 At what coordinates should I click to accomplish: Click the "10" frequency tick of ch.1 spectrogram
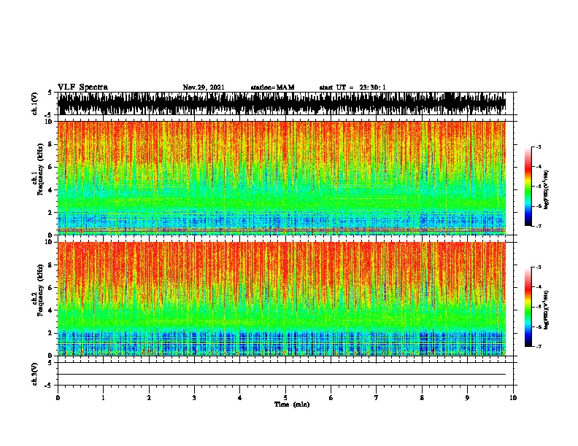point(50,122)
